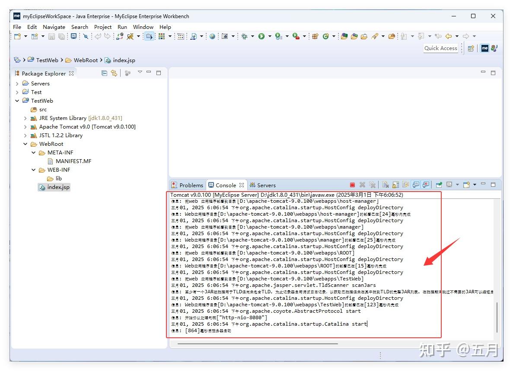Switch to the Servers tab
This screenshot has height=371, width=513.
pyautogui.click(x=263, y=185)
